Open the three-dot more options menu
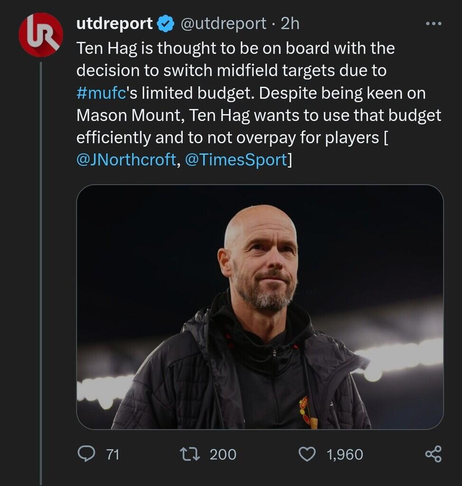The height and width of the screenshot is (486, 462). [x=433, y=23]
